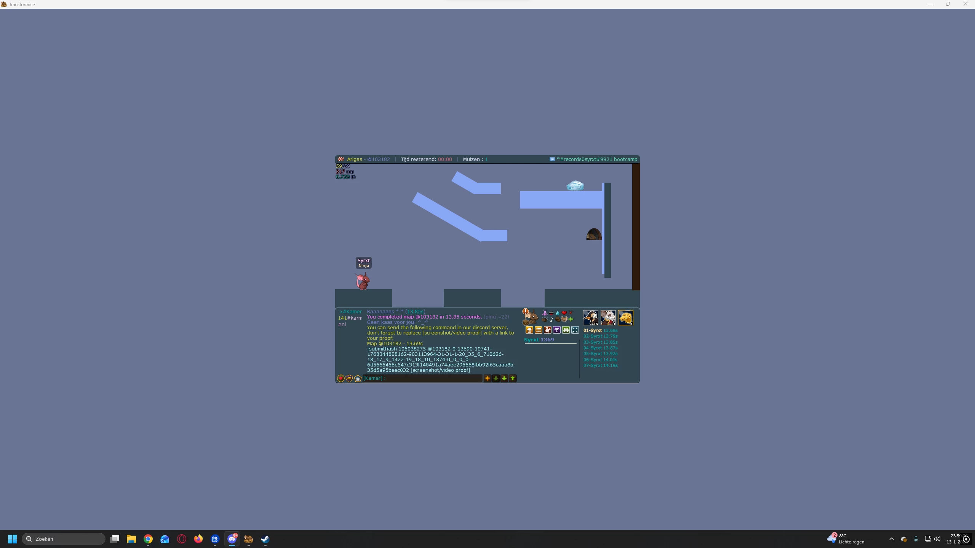
Task: Select the golden cheese inventory item
Action: point(626,317)
